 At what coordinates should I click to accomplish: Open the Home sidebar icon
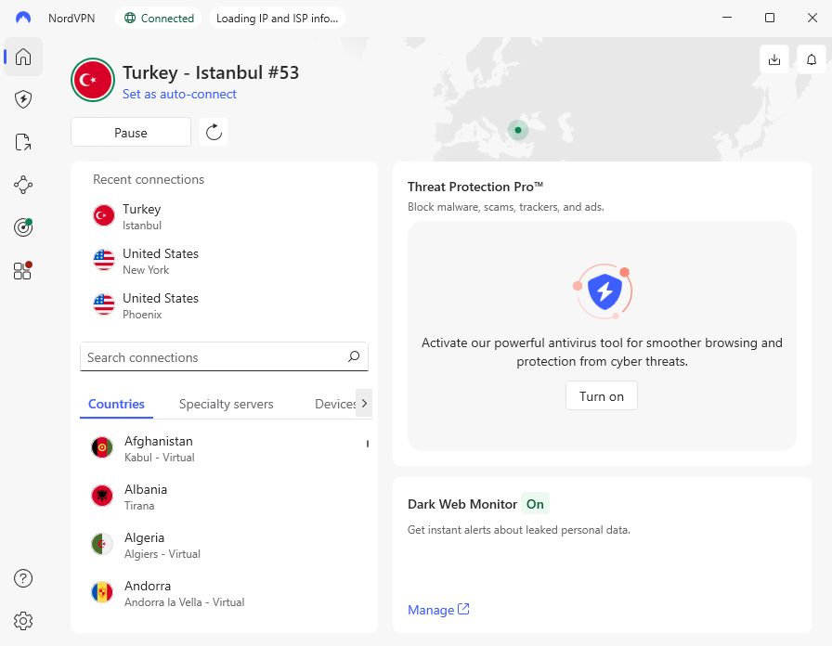coord(23,57)
